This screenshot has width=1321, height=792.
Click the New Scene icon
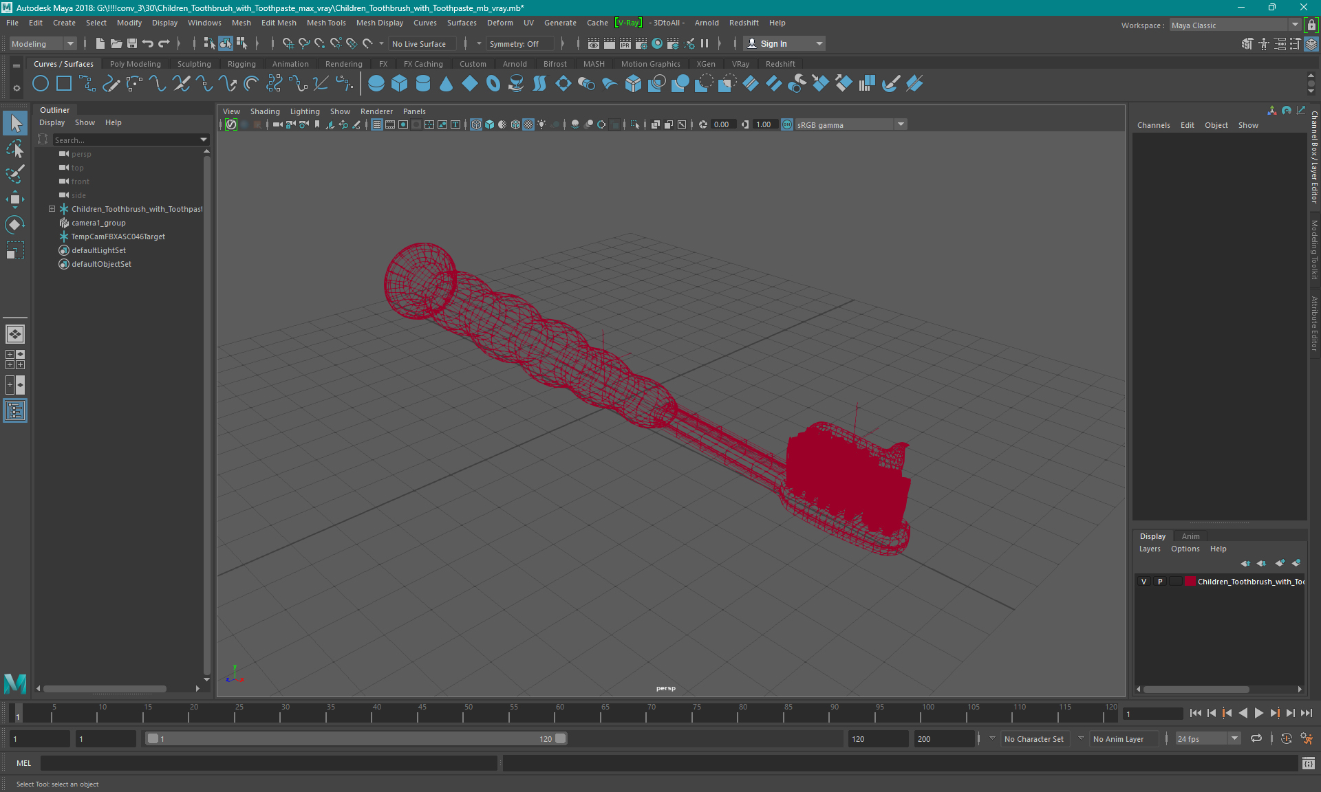pos(100,43)
